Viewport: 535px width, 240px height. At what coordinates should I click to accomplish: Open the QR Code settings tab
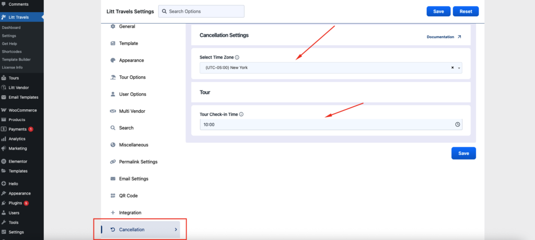coord(130,196)
